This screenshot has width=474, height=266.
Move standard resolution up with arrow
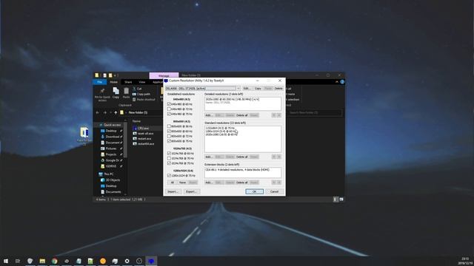[274, 157]
